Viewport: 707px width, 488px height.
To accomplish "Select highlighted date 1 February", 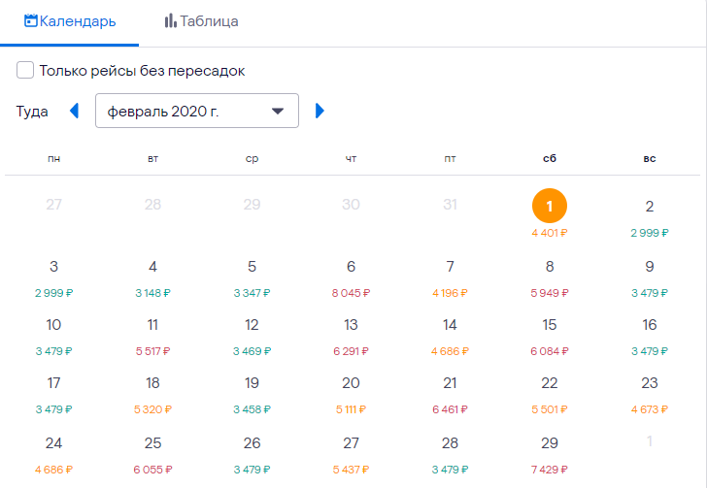I will click(x=550, y=207).
